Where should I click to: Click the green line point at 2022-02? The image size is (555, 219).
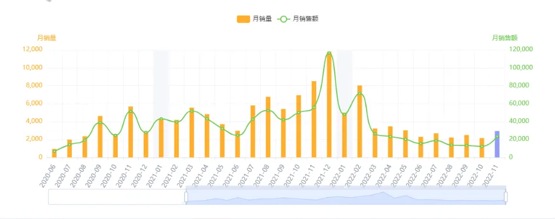(360, 94)
